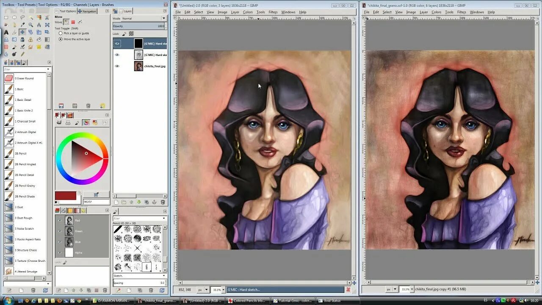Click the foreground color red swatch
The image size is (542, 305).
tap(65, 196)
